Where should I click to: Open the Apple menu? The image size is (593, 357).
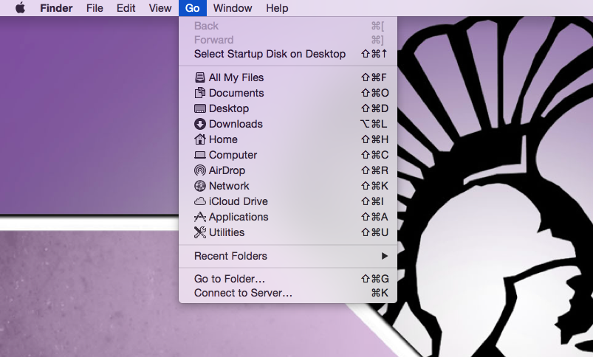21,8
